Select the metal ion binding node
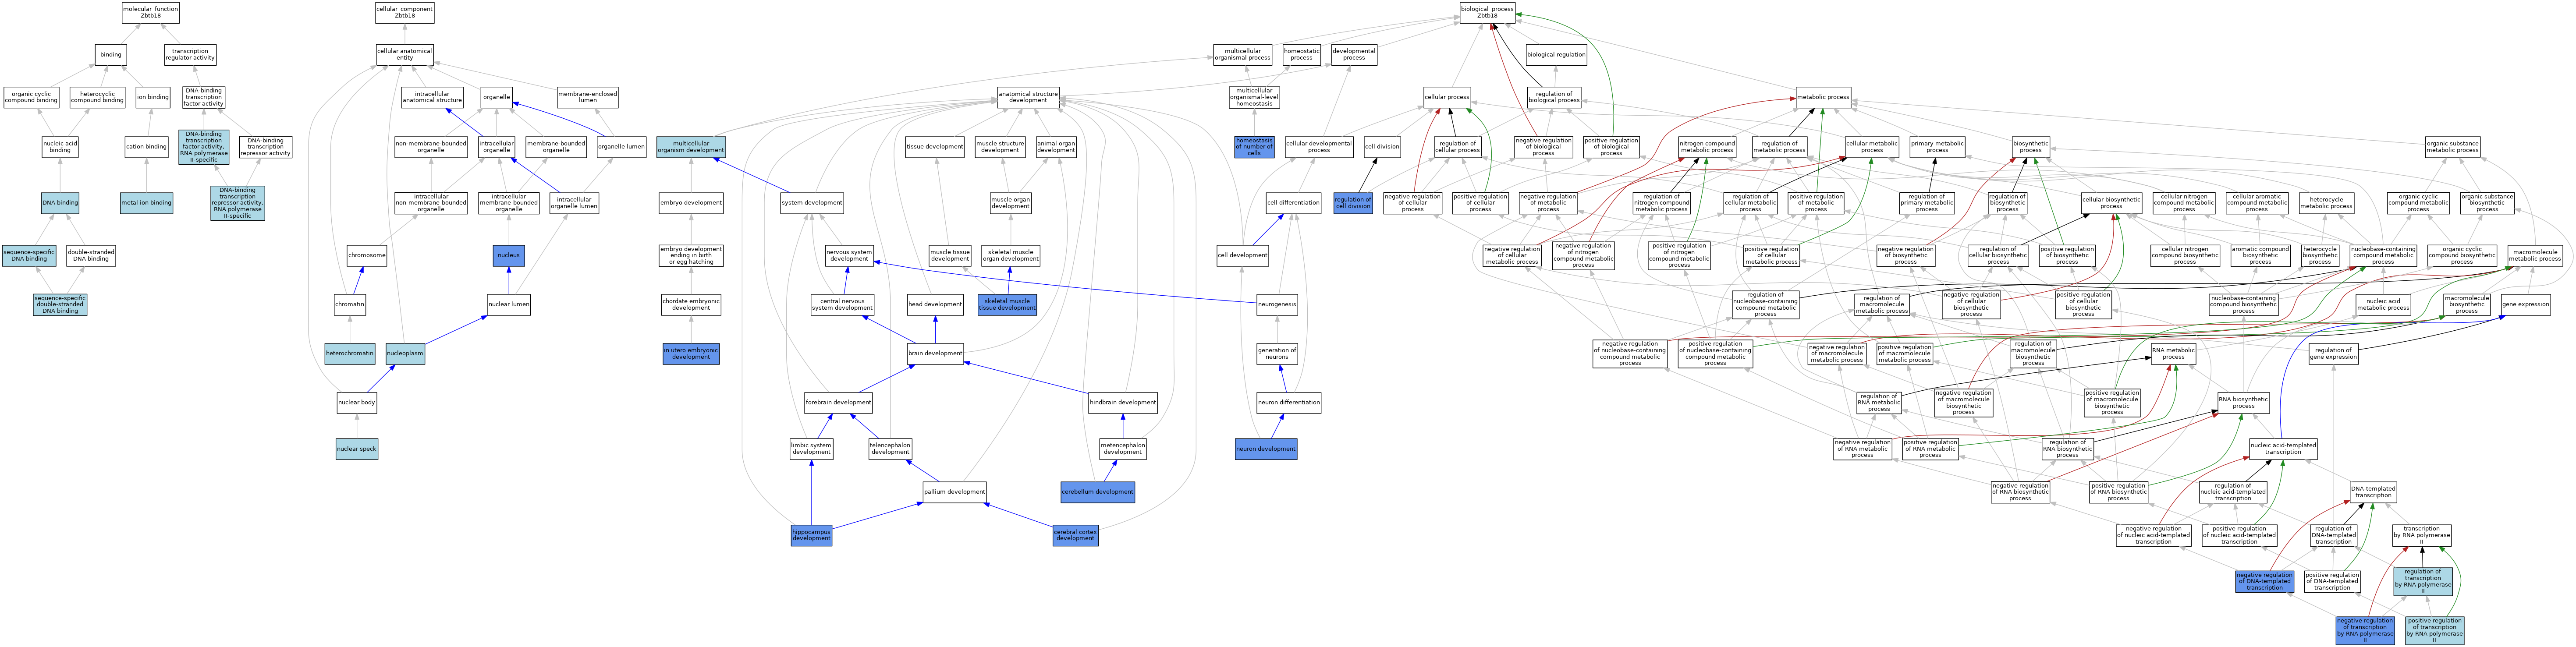2576x647 pixels. (147, 203)
